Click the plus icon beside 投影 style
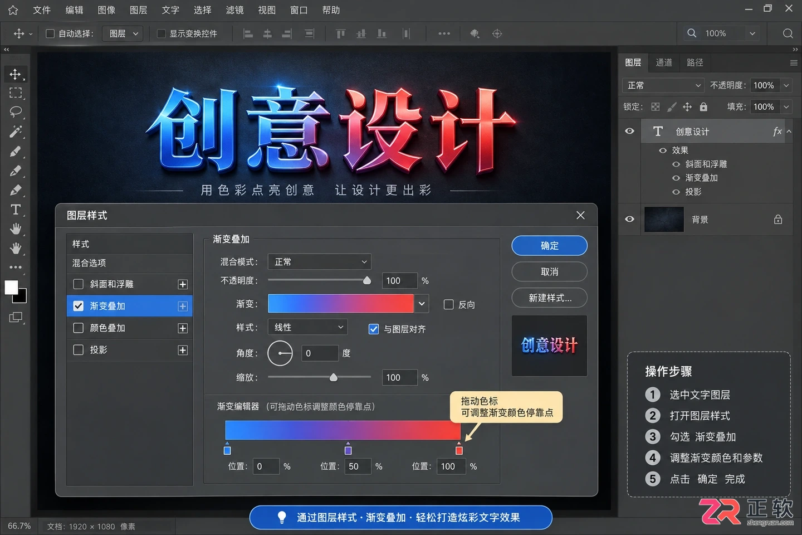The height and width of the screenshot is (535, 802). point(182,350)
